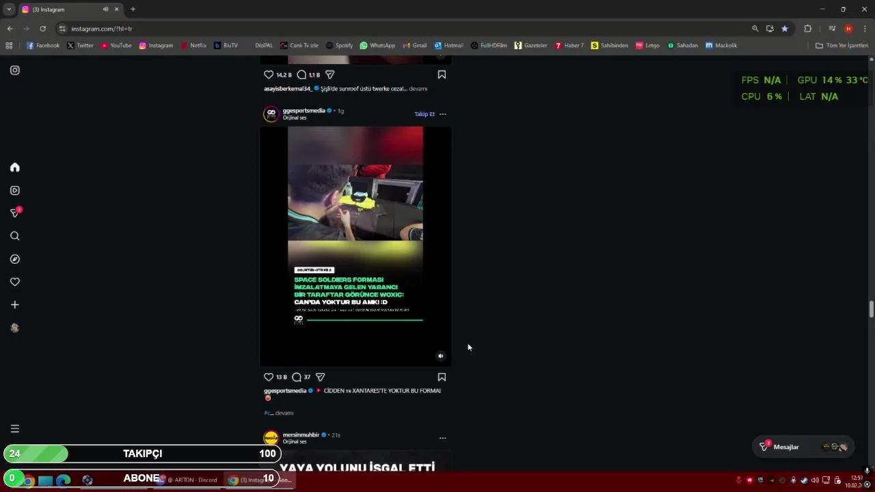Open Facebook bookmark

[x=43, y=46]
